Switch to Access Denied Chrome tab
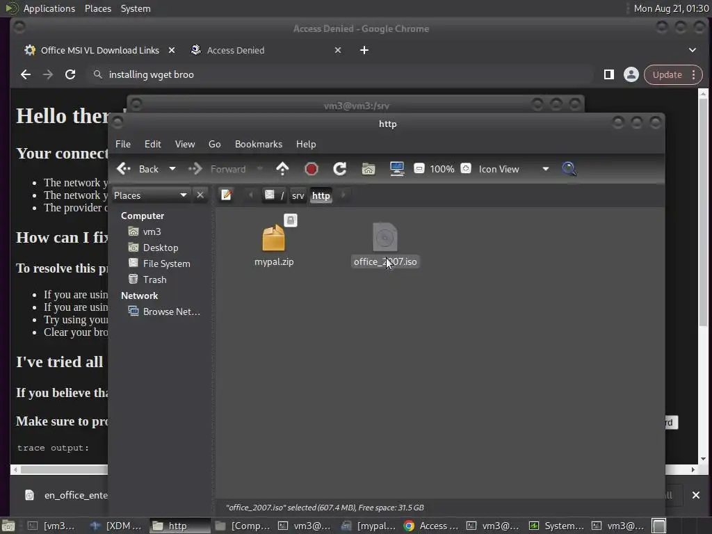This screenshot has height=534, width=712. [235, 50]
